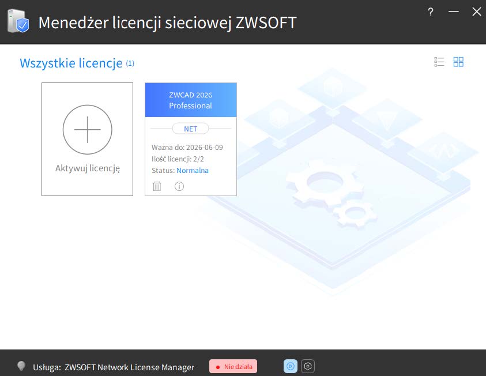The image size is (486, 376).
Task: Open service settings gear icon
Action: [x=308, y=366]
